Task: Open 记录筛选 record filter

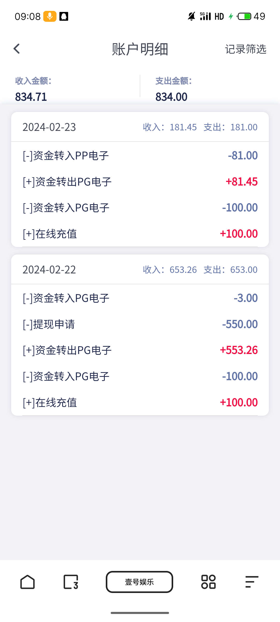Action: point(246,49)
